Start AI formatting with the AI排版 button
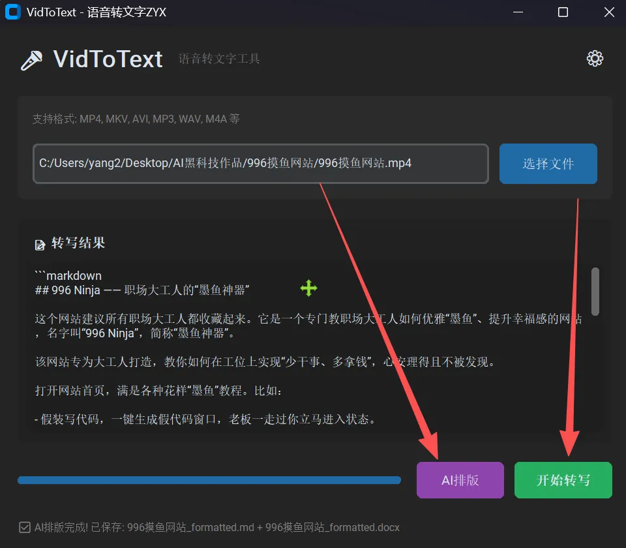The image size is (626, 548). pos(460,480)
